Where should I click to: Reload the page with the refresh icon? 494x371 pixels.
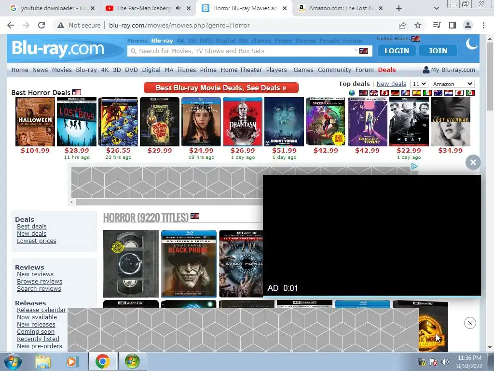pyautogui.click(x=41, y=25)
